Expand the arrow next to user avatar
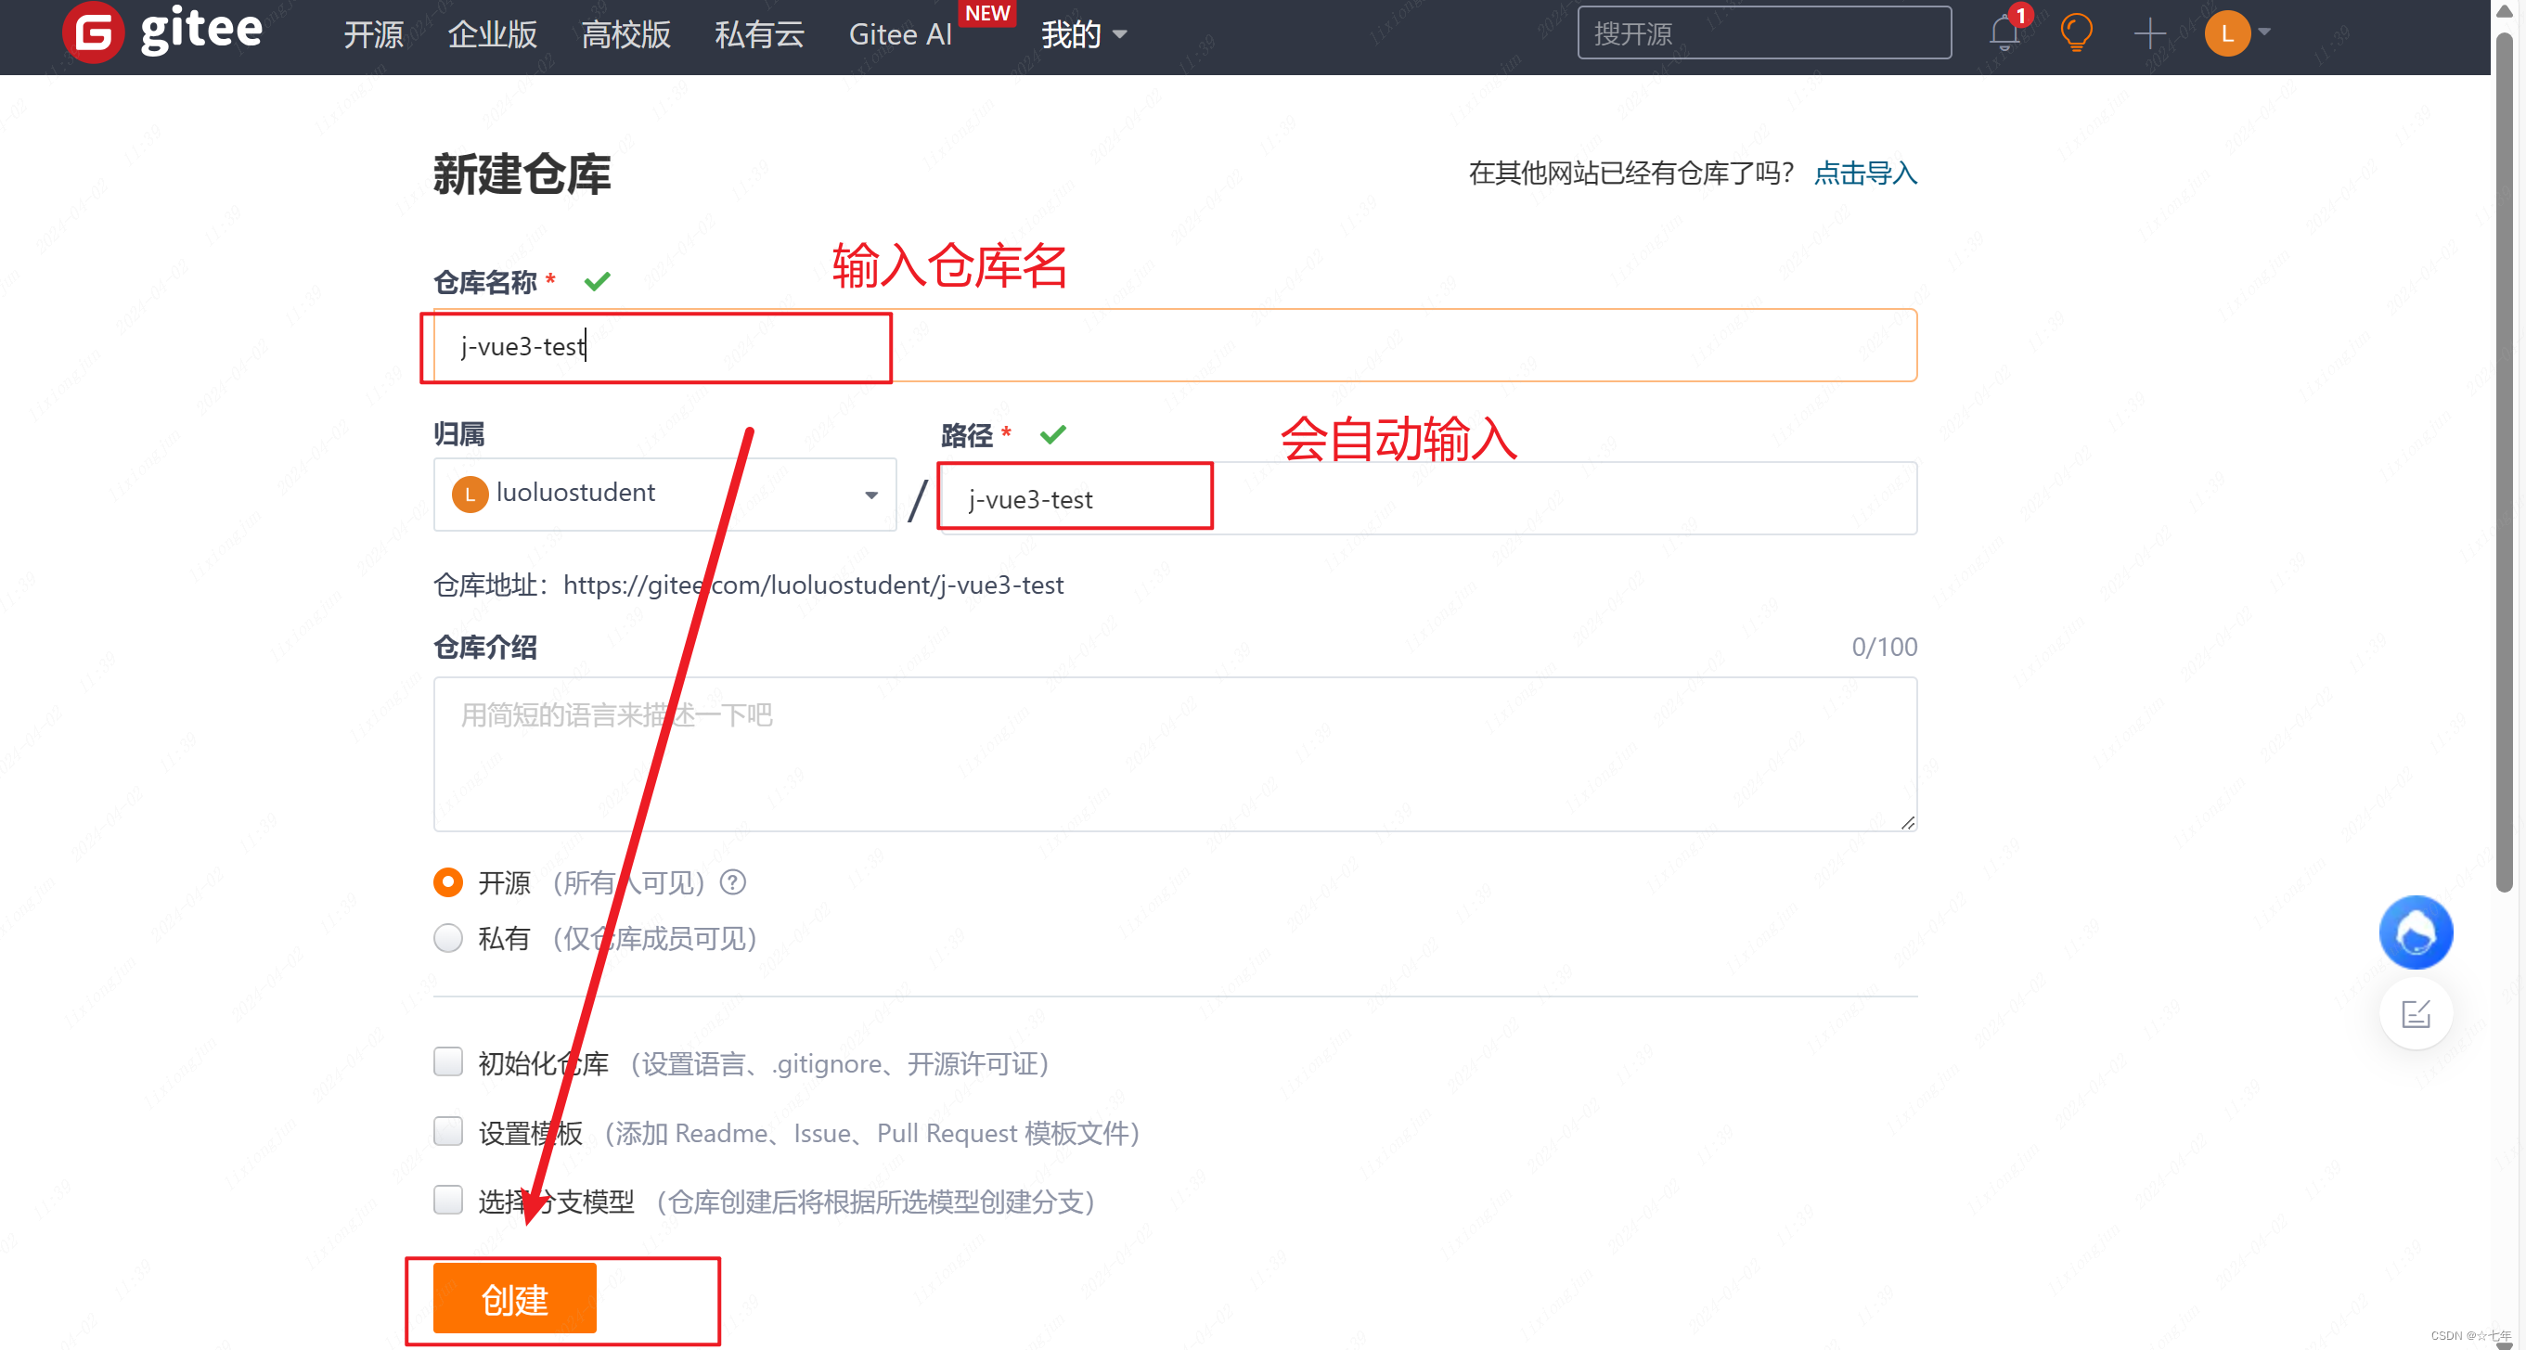The height and width of the screenshot is (1350, 2526). (2264, 32)
